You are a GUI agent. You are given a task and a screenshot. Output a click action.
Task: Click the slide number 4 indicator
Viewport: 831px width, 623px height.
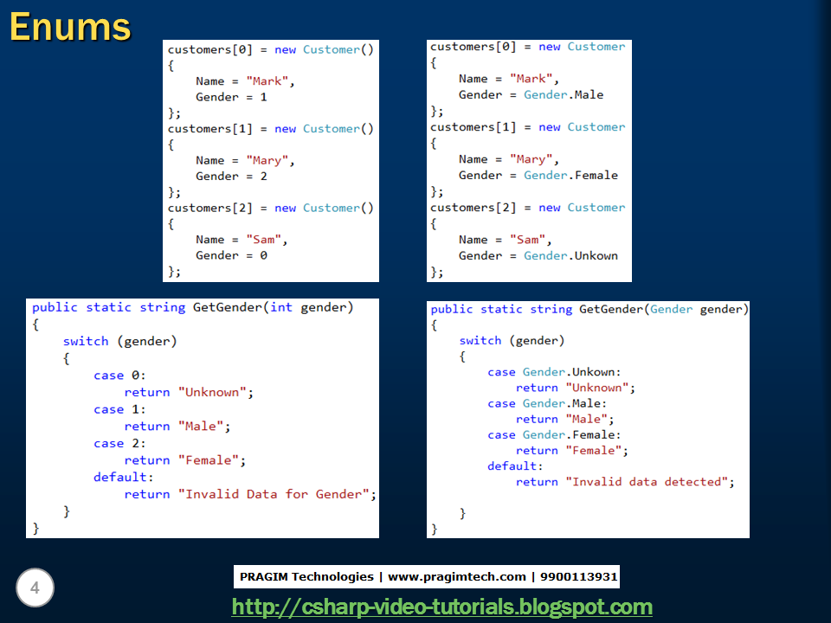tap(35, 588)
